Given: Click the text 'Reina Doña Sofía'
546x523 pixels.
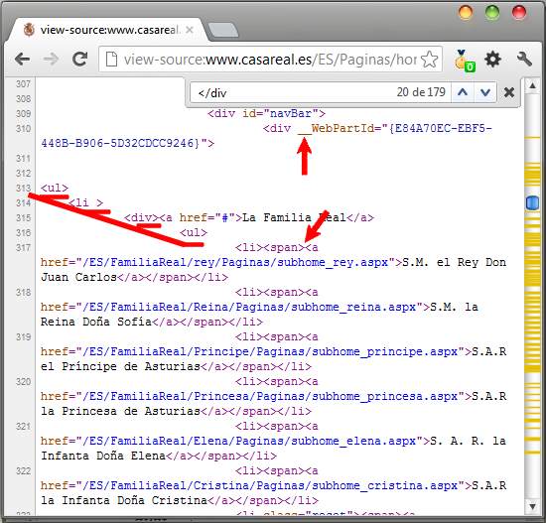Looking at the screenshot, I should pyautogui.click(x=96, y=322).
